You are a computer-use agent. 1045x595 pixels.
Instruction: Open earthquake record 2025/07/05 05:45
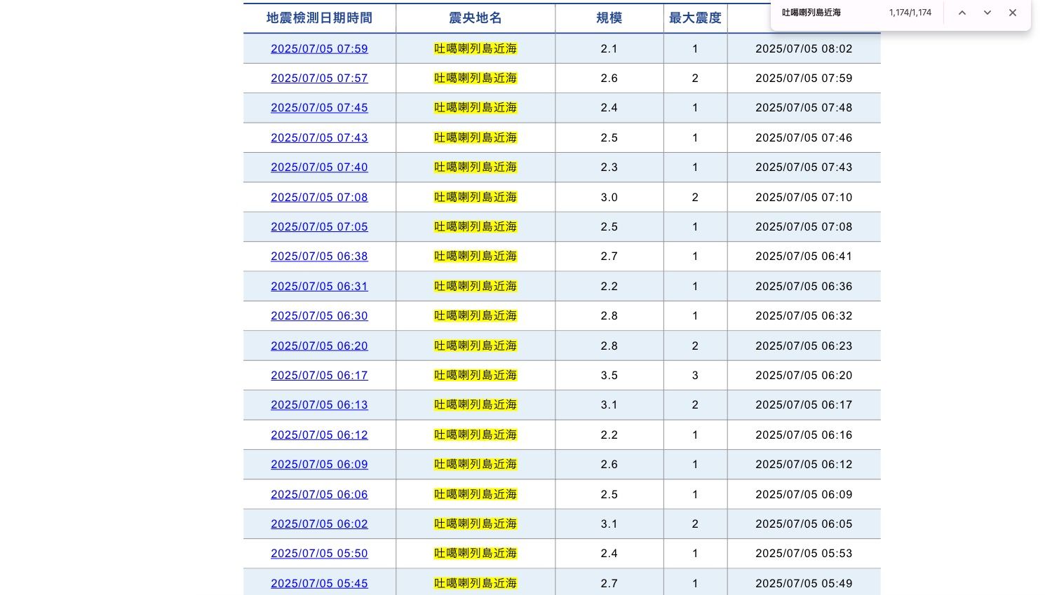pyautogui.click(x=319, y=583)
